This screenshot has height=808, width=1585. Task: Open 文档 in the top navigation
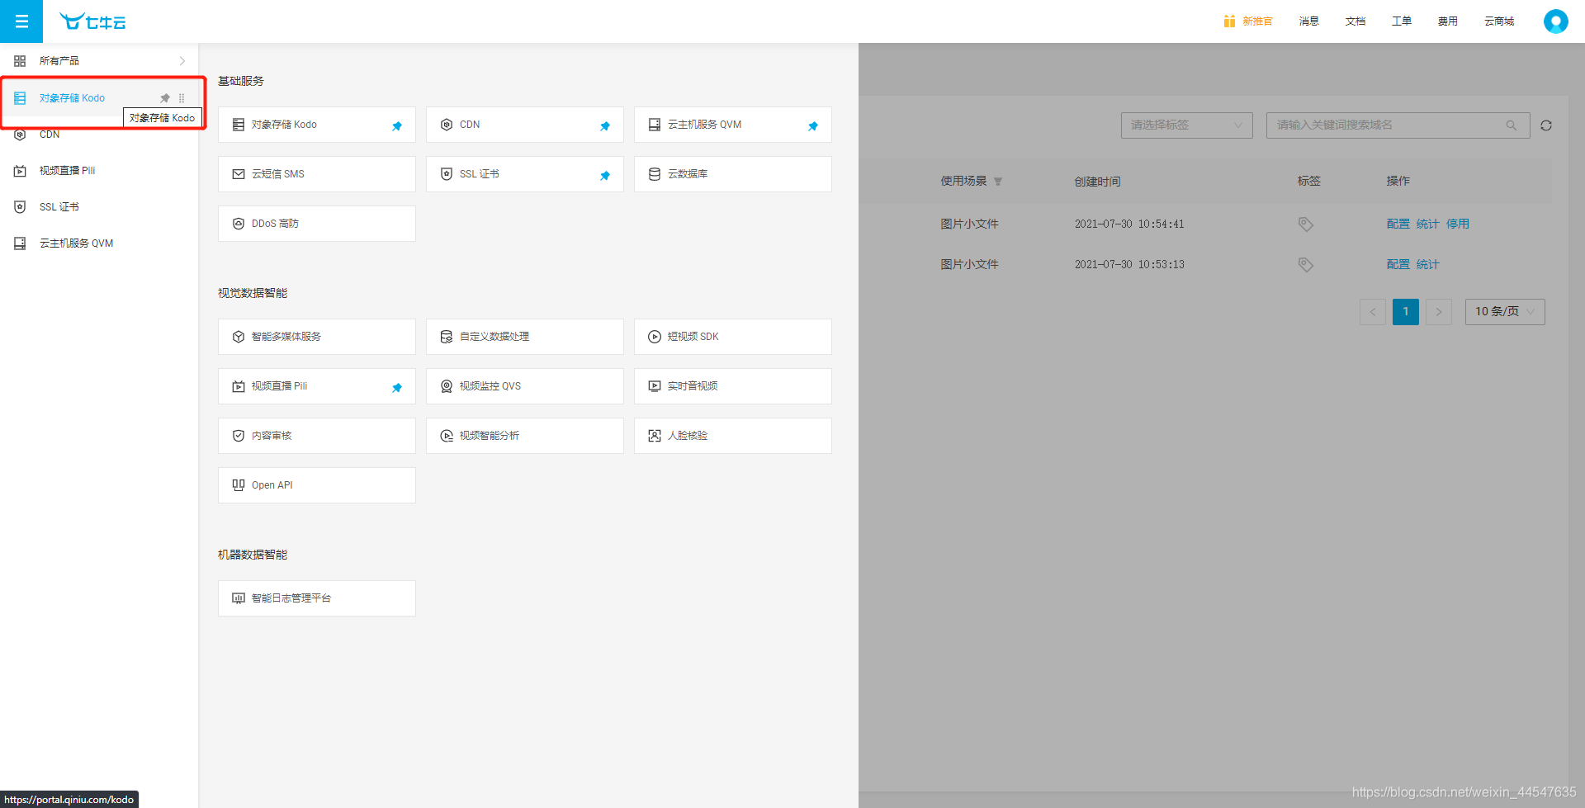(x=1355, y=21)
